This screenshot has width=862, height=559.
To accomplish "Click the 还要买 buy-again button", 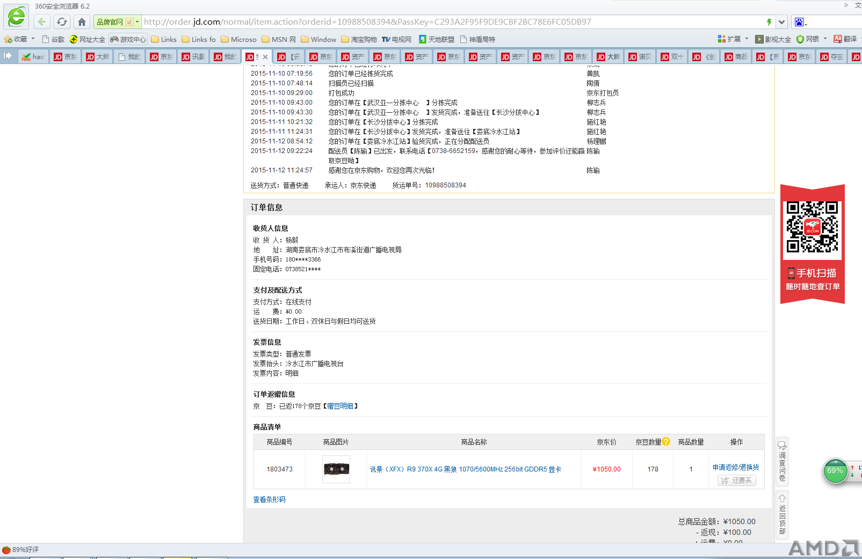I will coord(737,481).
